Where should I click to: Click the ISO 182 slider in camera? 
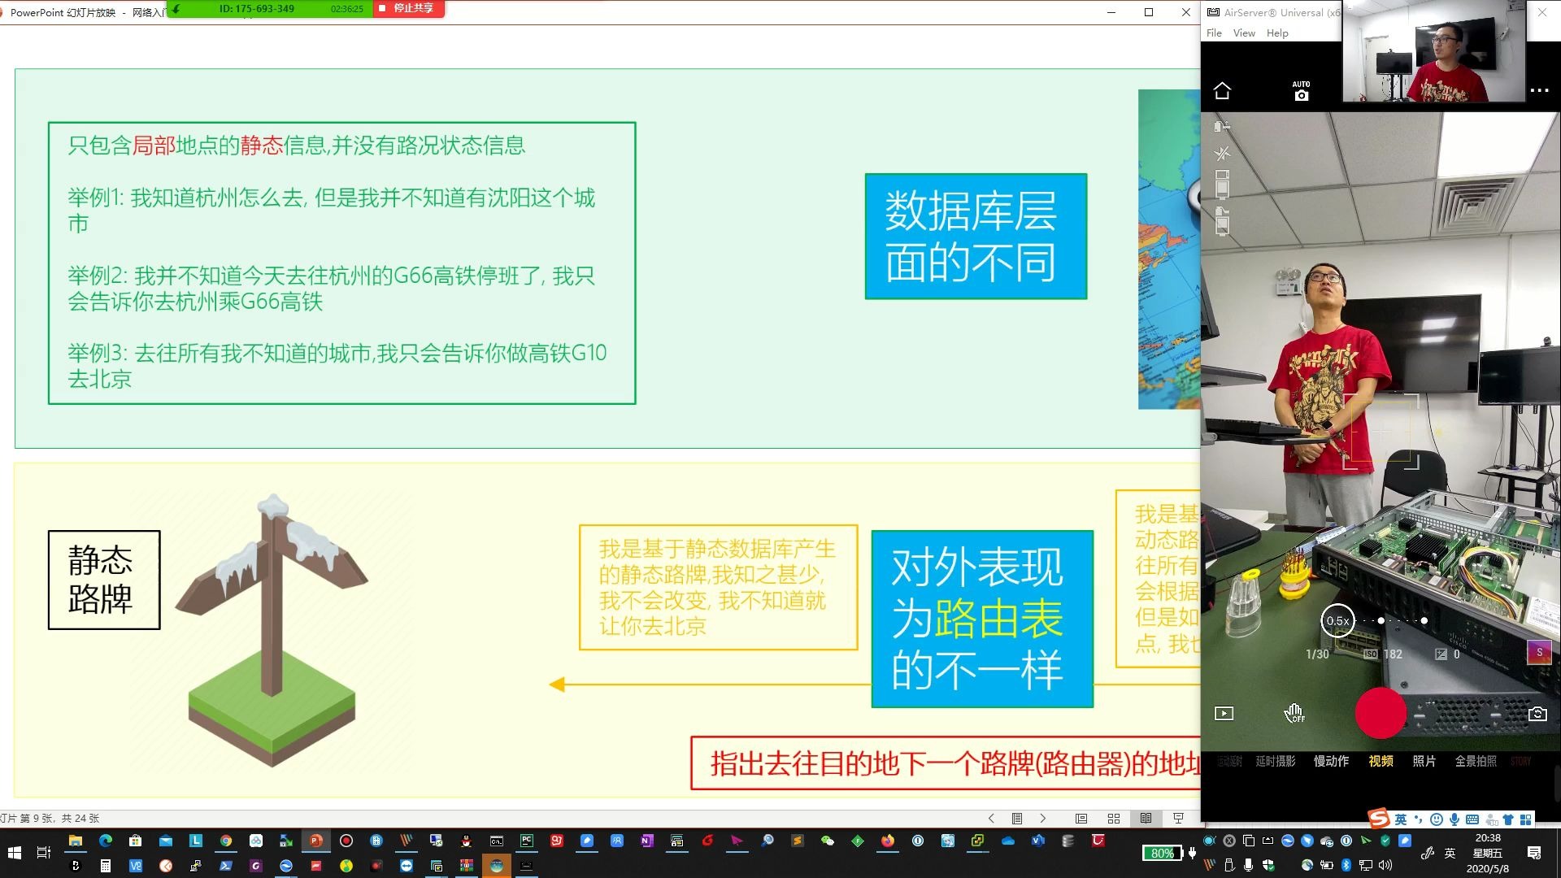click(1383, 652)
